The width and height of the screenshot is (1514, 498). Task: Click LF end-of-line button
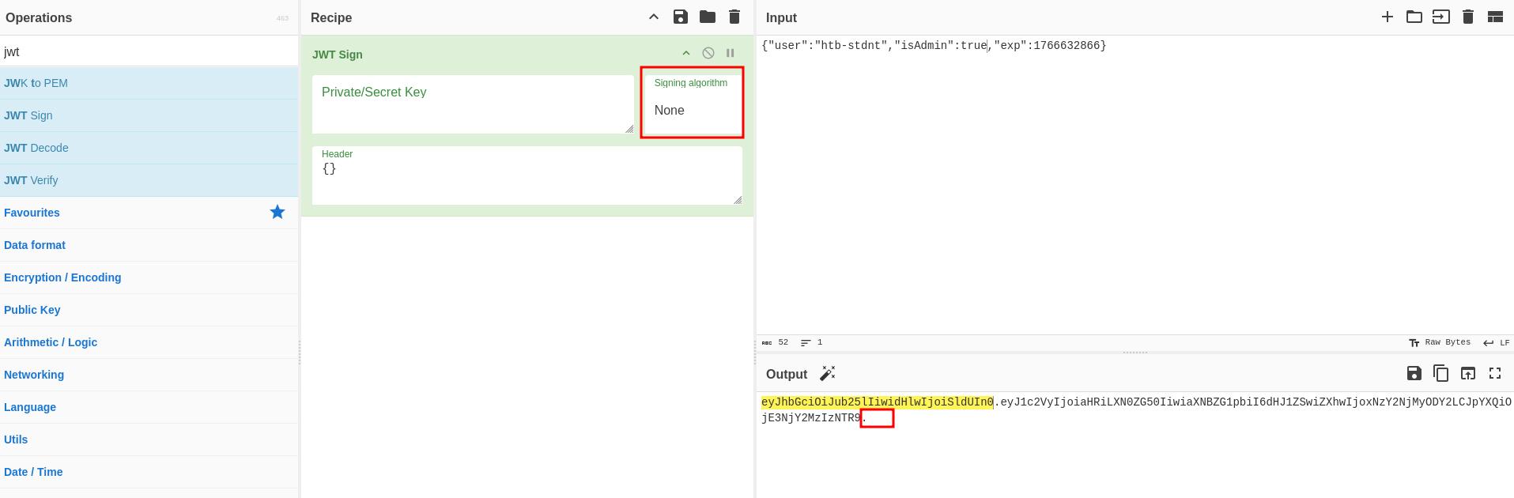tap(1496, 342)
